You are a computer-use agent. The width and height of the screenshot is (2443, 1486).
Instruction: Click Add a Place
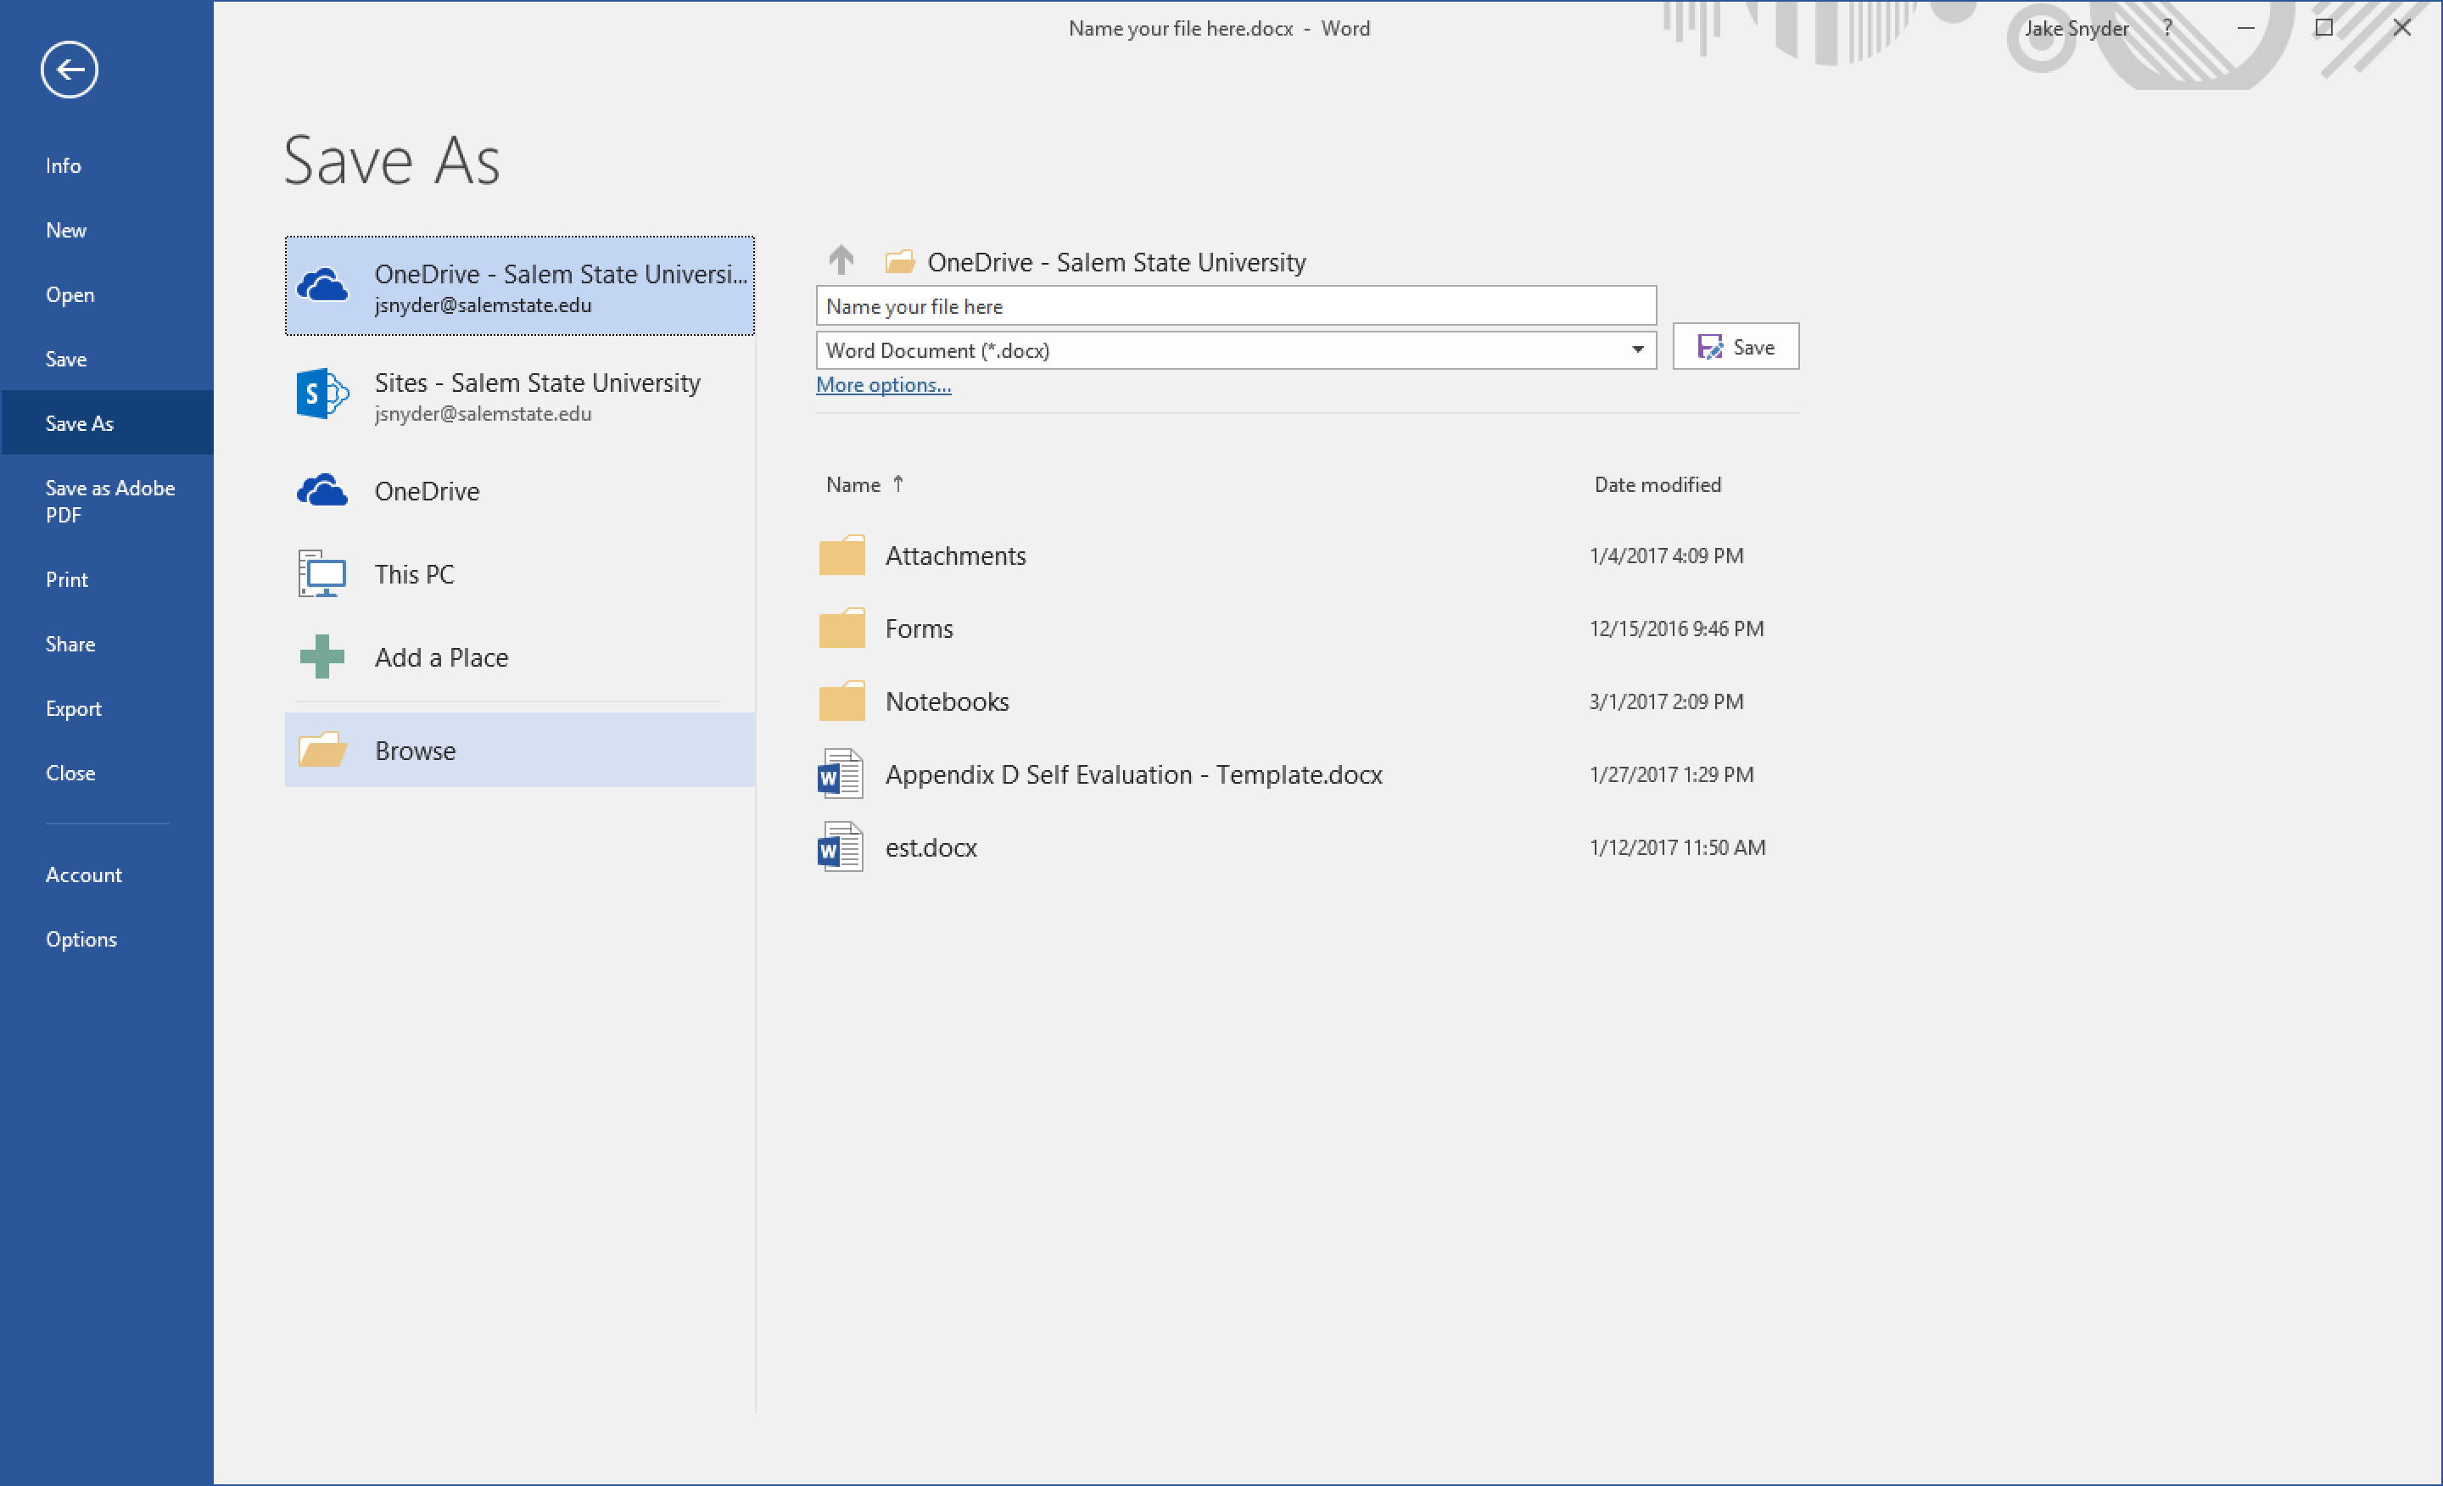tap(519, 657)
